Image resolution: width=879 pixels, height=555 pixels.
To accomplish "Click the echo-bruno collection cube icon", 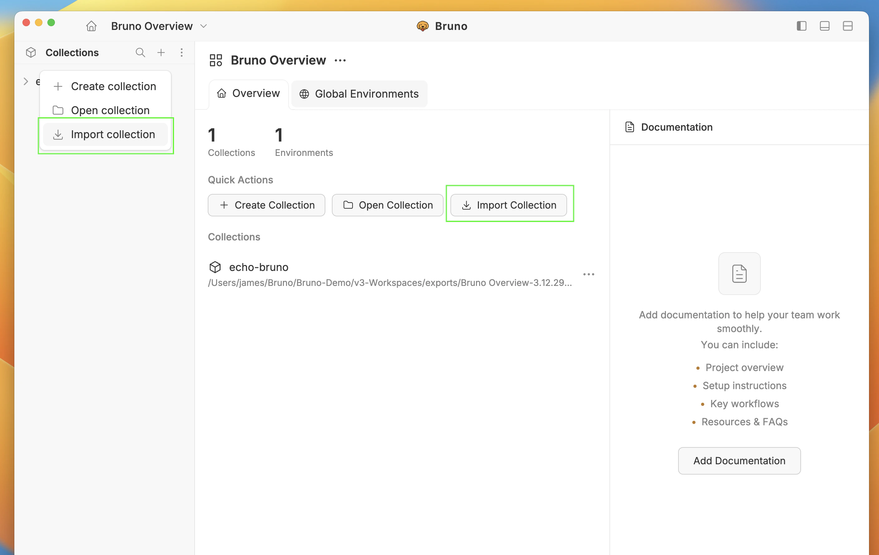I will pyautogui.click(x=215, y=267).
